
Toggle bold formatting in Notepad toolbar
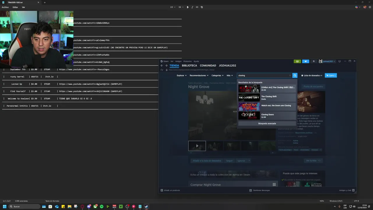coord(187,7)
